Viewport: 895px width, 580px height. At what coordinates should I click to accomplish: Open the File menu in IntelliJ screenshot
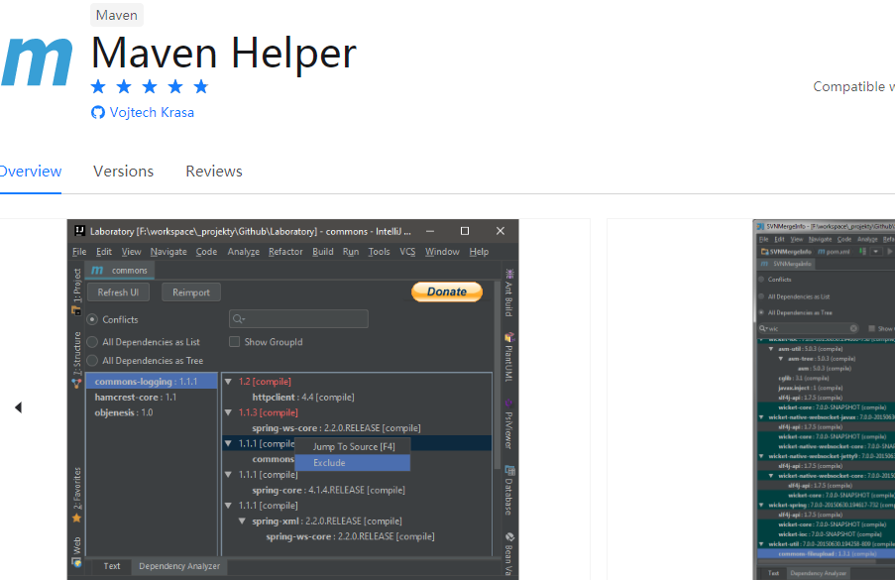click(x=79, y=252)
